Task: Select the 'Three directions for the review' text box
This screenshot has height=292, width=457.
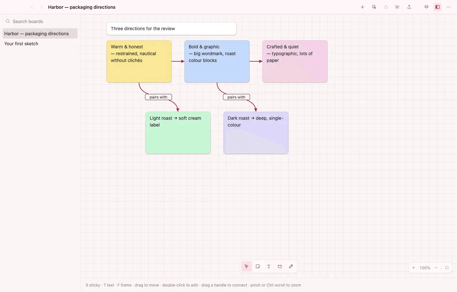Action: [x=171, y=29]
